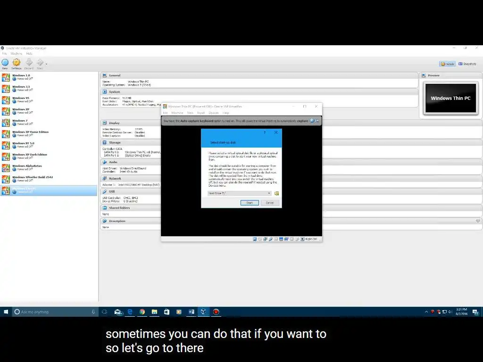Select the Windows XP Dark Edition virtual machine
The height and width of the screenshot is (362, 483).
point(49,156)
